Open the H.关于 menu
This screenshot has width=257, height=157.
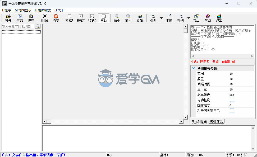coord(59,10)
